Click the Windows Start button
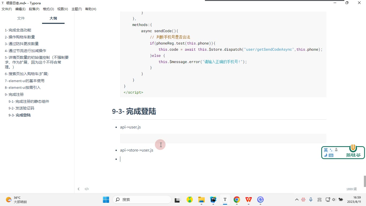366x206 pixels. (x=106, y=200)
